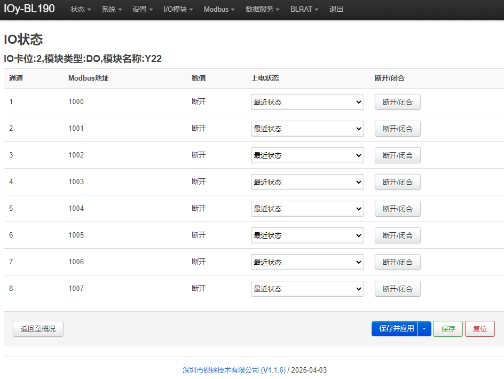Open power-on state dropdown for channel 7

pos(308,262)
